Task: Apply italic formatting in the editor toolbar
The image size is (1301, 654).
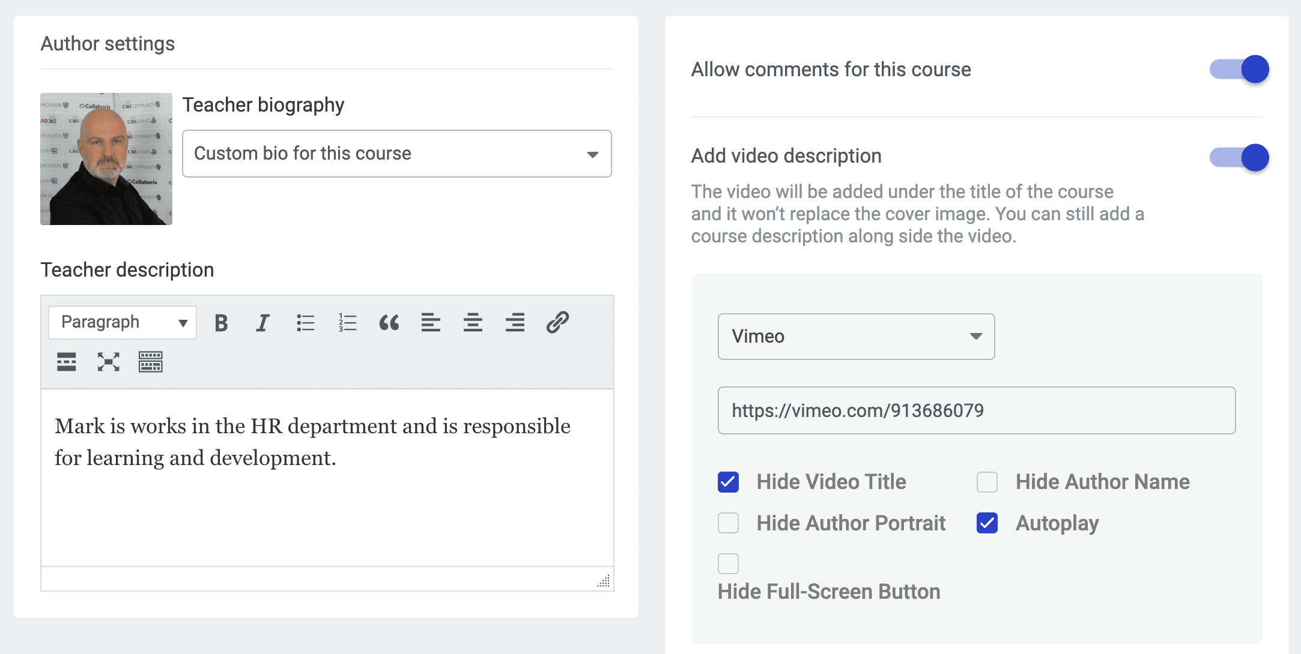Action: click(x=262, y=322)
